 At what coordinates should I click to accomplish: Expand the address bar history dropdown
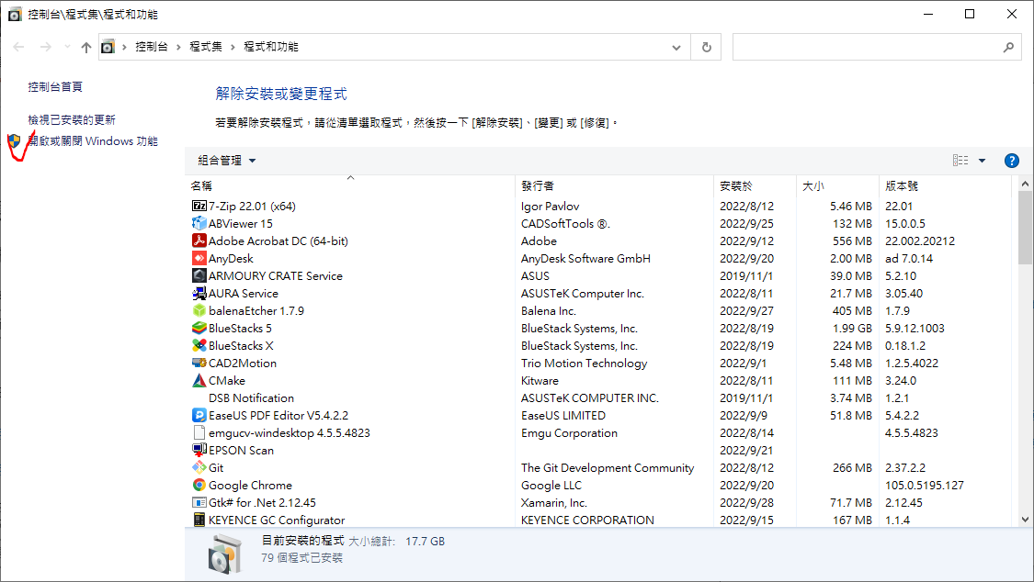676,48
